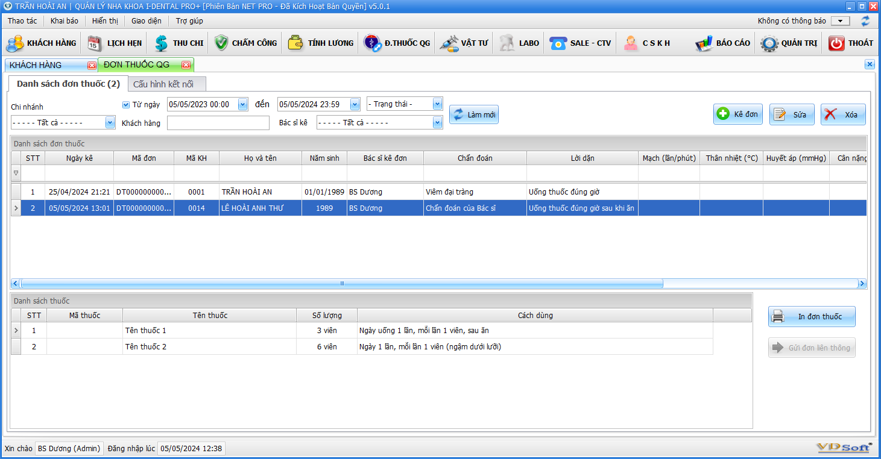The image size is (881, 459).
Task: Open the from-date 05/05/2023 dropdown
Action: point(243,104)
